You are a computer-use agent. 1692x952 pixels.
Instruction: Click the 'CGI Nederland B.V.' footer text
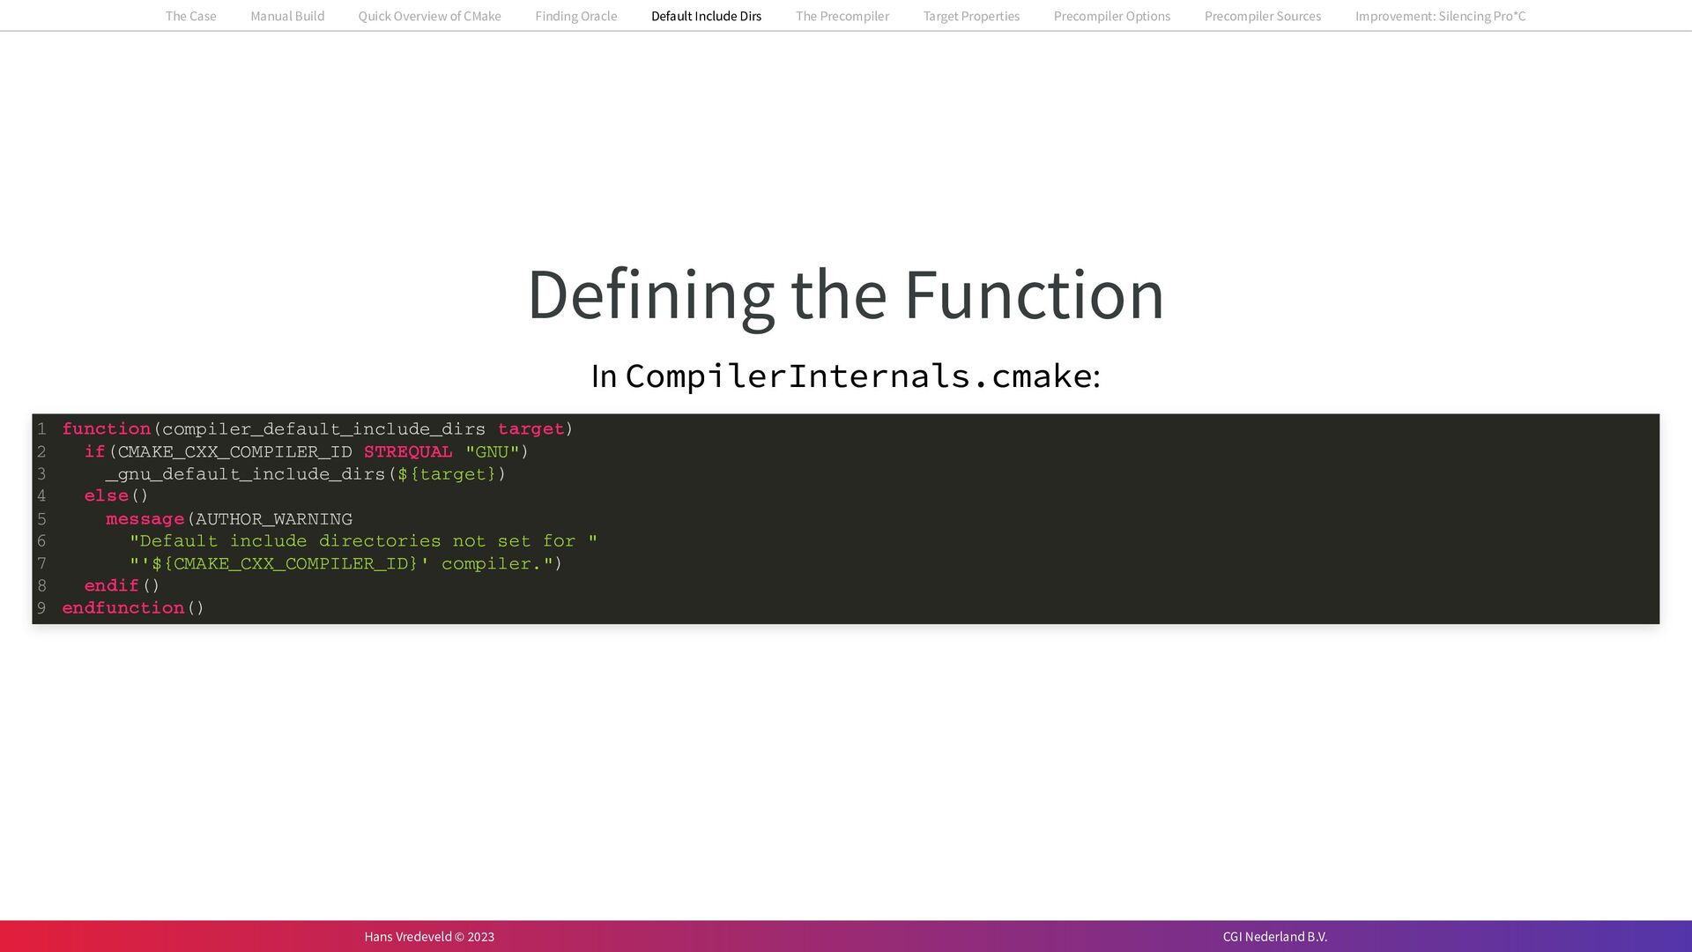(1274, 936)
